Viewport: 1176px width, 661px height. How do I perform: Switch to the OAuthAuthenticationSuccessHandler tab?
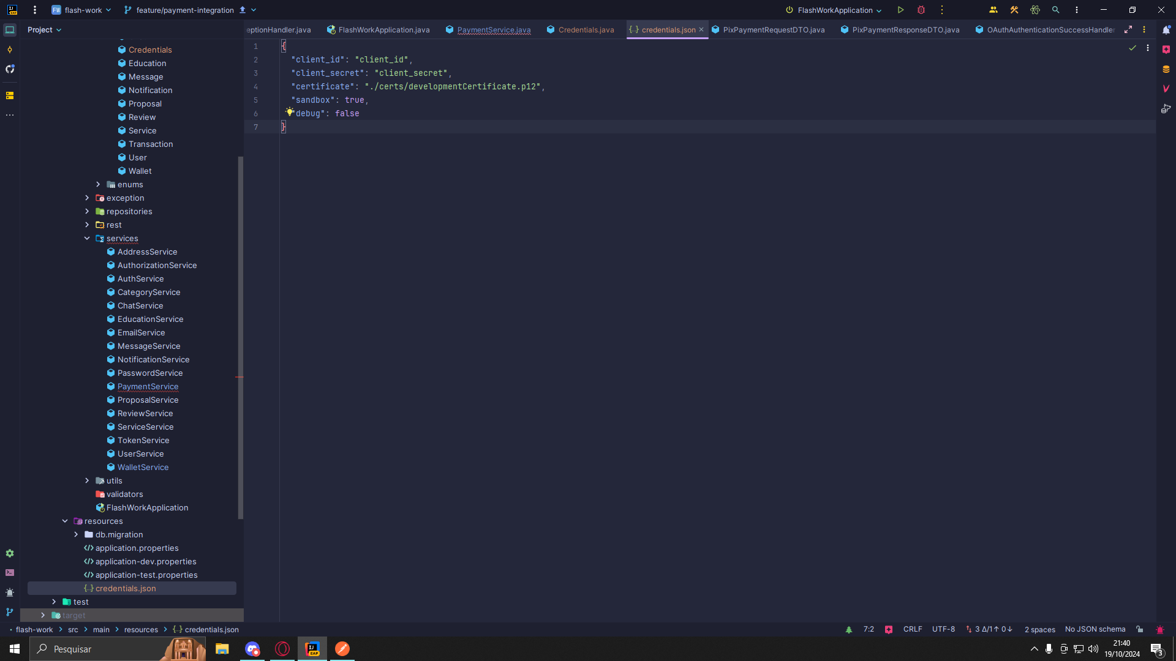(1045, 29)
